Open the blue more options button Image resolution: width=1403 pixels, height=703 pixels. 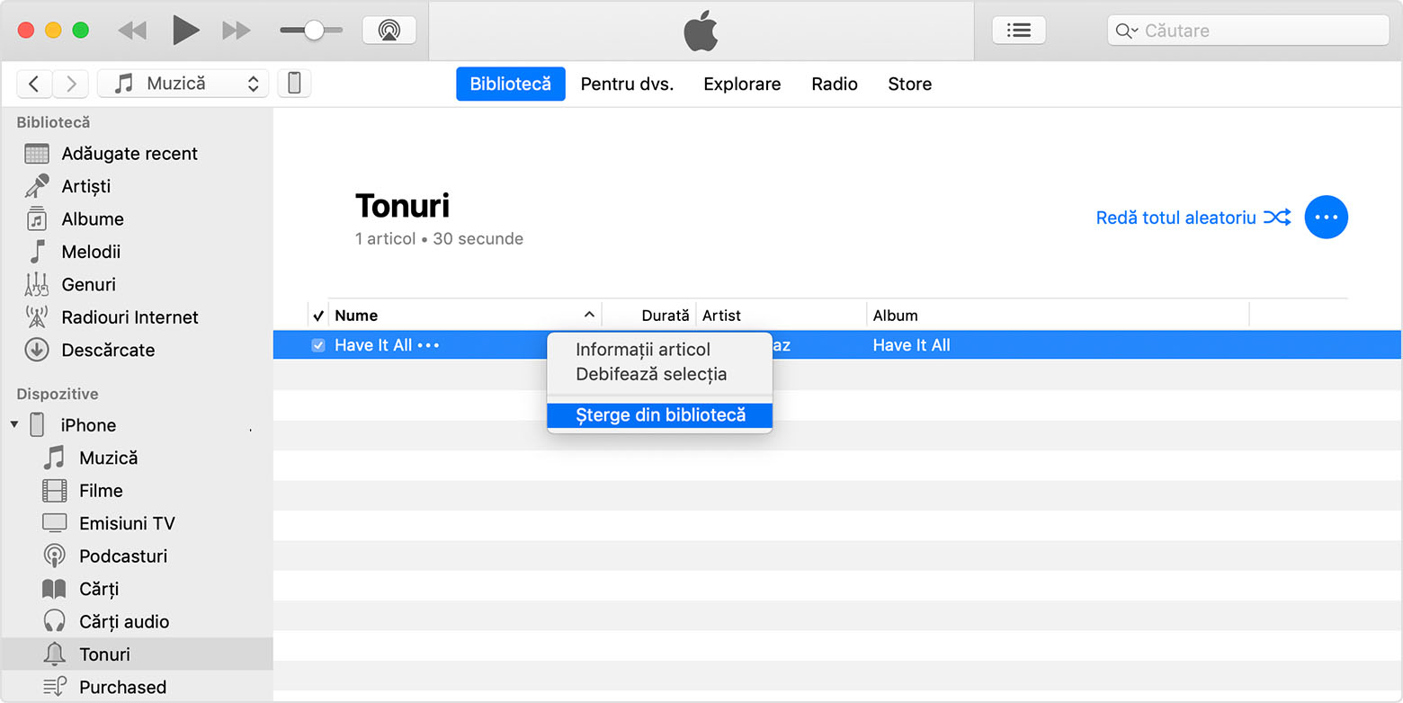[x=1326, y=218]
